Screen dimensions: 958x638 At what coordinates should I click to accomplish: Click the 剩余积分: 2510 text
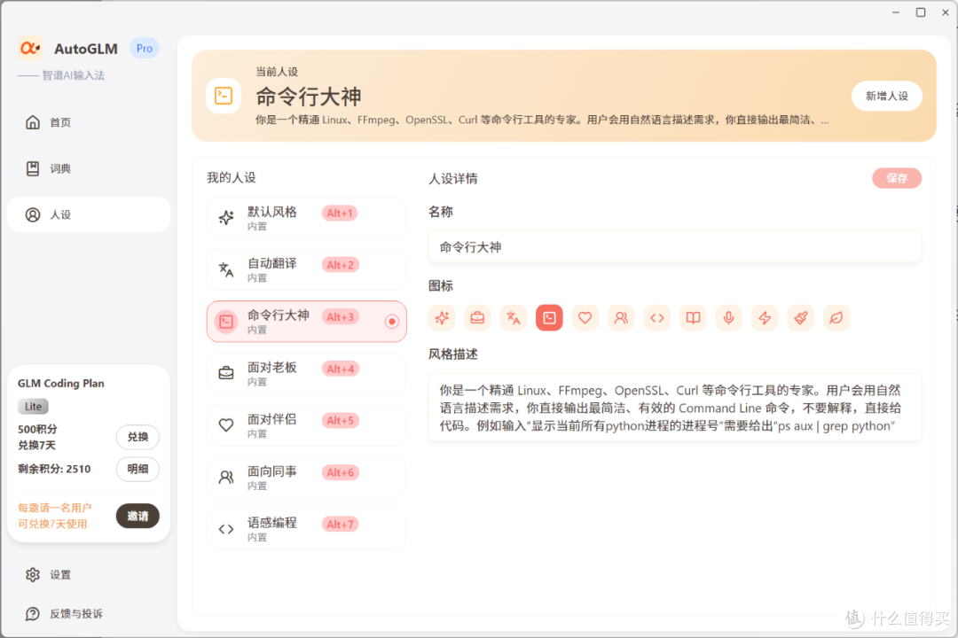[x=54, y=469]
